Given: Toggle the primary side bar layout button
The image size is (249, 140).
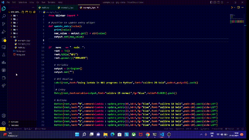Looking at the screenshot, I should pyautogui.click(x=211, y=2).
